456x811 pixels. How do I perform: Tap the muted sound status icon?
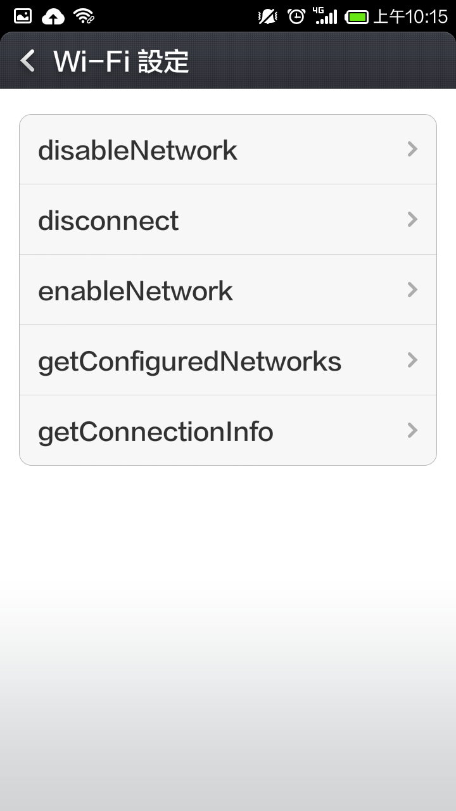pos(268,16)
